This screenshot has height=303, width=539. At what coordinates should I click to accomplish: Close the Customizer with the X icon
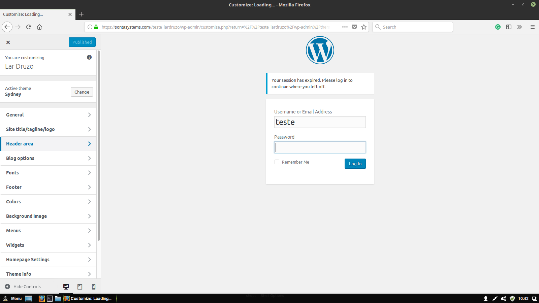pos(8,42)
